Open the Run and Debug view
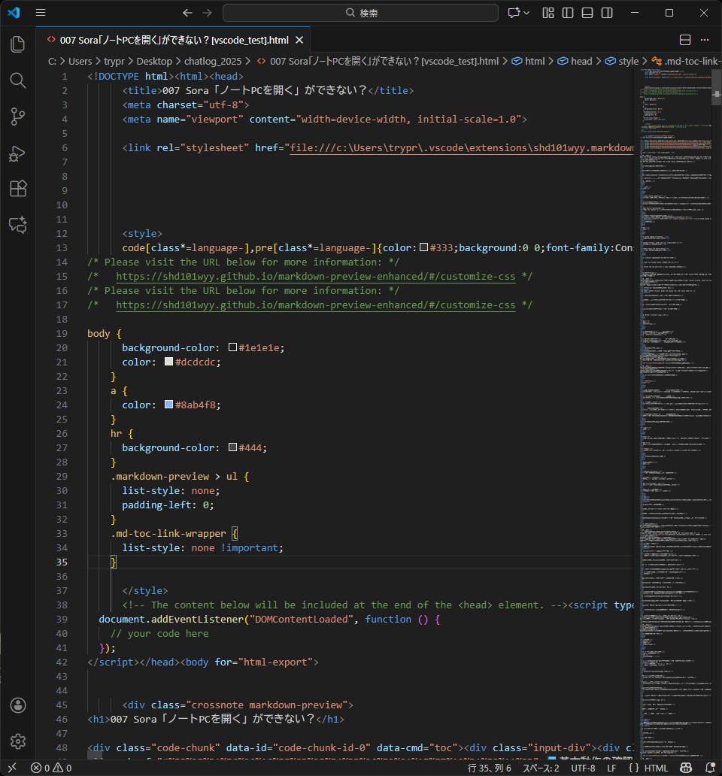 [x=18, y=153]
